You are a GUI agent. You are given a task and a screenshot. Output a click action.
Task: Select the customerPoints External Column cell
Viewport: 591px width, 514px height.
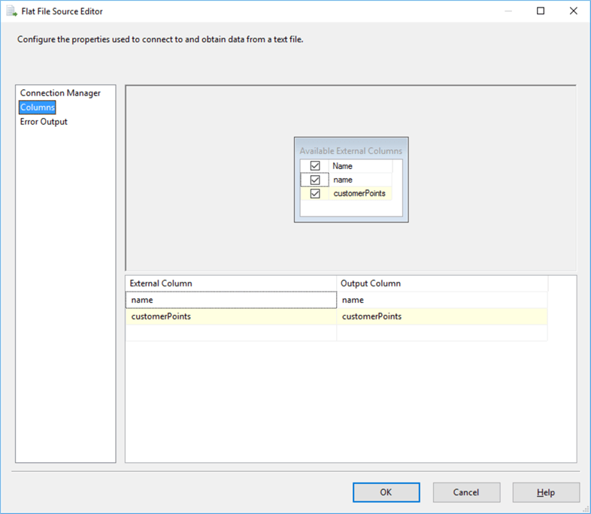(231, 316)
